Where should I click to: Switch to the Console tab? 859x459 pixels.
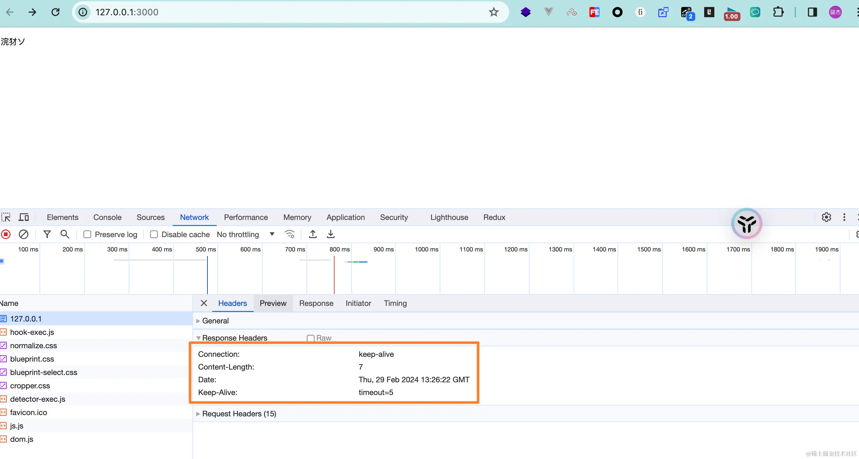[107, 217]
